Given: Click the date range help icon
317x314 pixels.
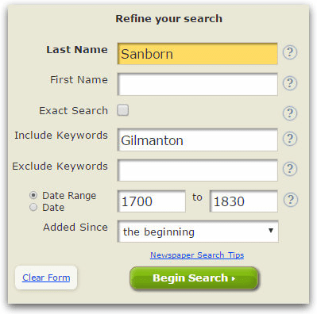Looking at the screenshot, I should (291, 200).
